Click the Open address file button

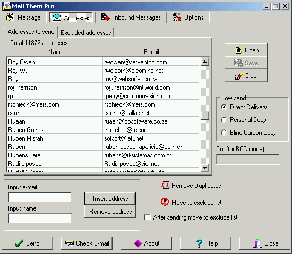[x=246, y=50]
